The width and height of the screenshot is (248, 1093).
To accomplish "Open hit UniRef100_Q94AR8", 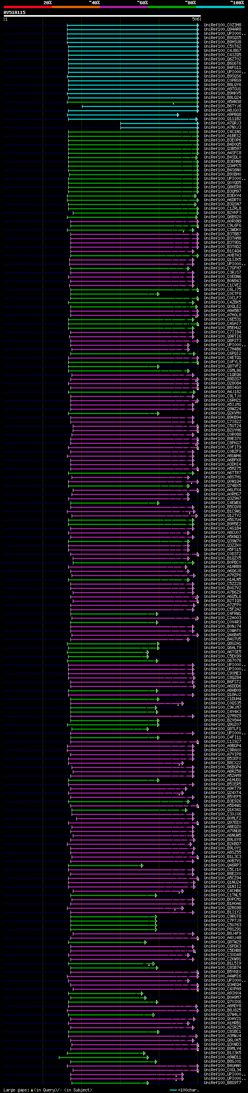I will (x=222, y=29).
